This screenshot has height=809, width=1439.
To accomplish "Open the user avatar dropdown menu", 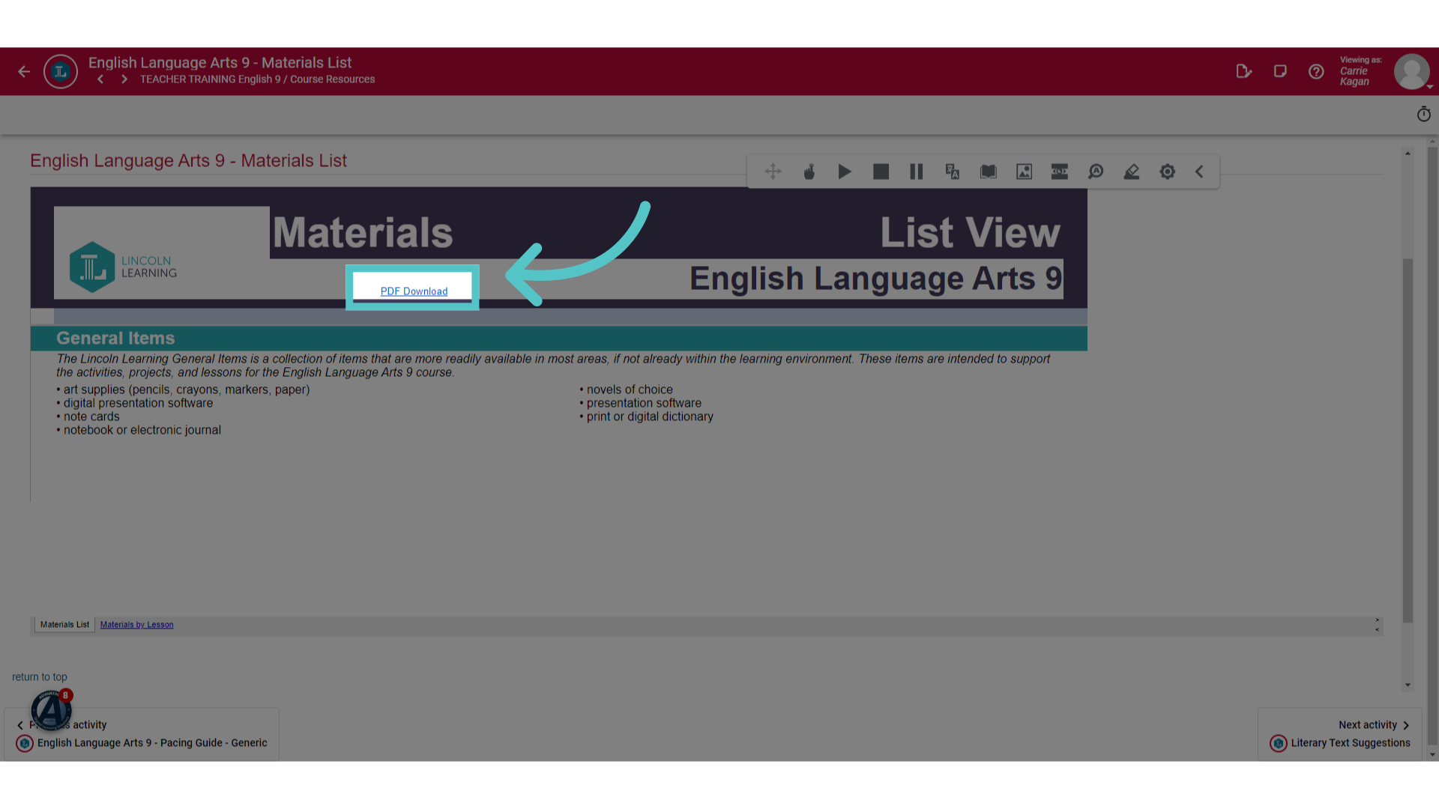I will [x=1413, y=72].
